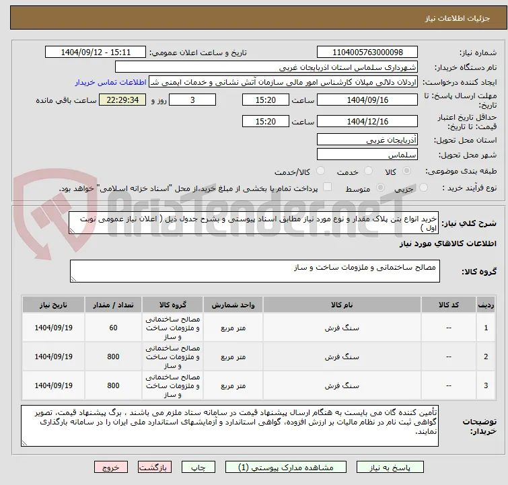Click the واحد شمارش column header
This screenshot has height=485, width=508.
pos(233,305)
